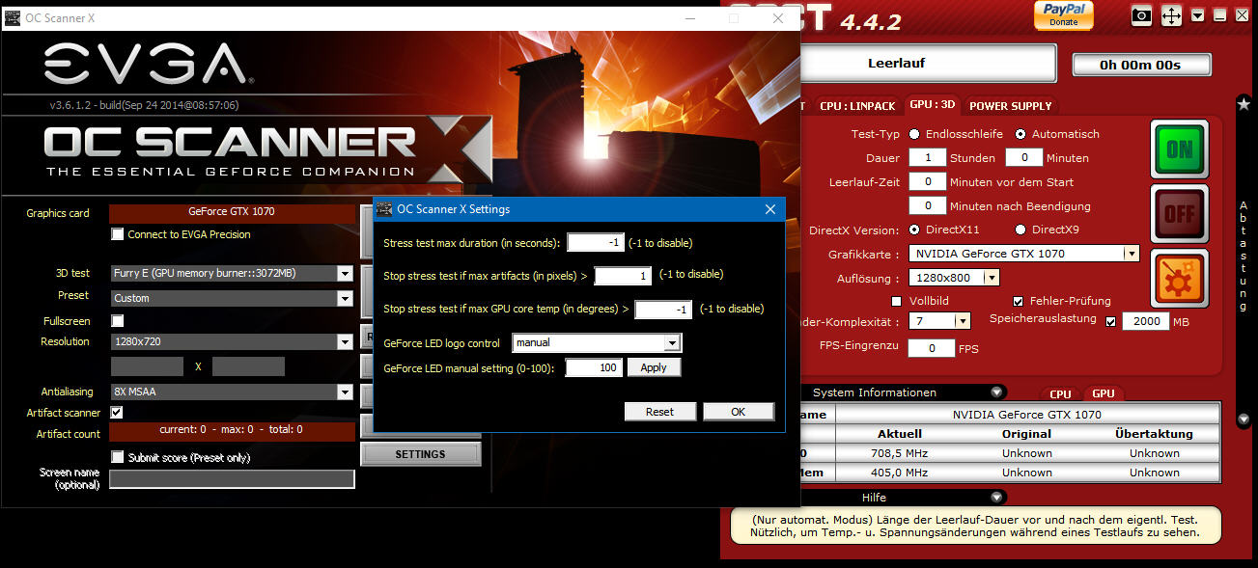Collapse the Hilfe section

996,498
